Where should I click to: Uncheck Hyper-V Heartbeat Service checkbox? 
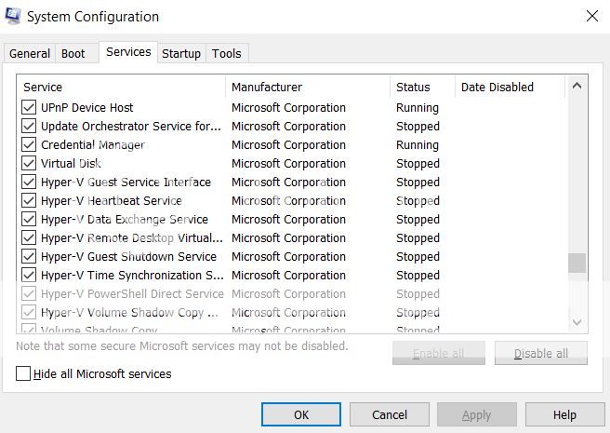pyautogui.click(x=29, y=201)
